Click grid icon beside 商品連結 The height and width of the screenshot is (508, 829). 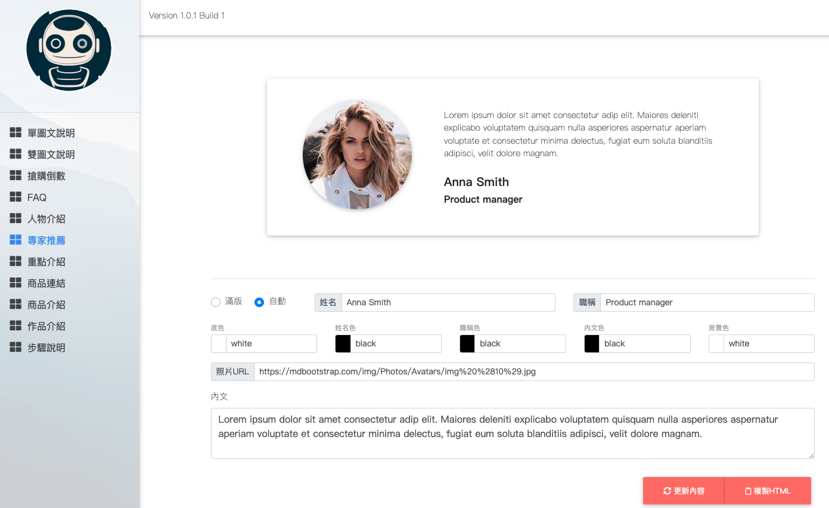pyautogui.click(x=15, y=283)
